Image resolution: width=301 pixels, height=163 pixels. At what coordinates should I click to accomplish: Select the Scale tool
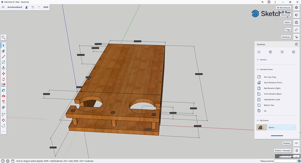tap(4, 85)
